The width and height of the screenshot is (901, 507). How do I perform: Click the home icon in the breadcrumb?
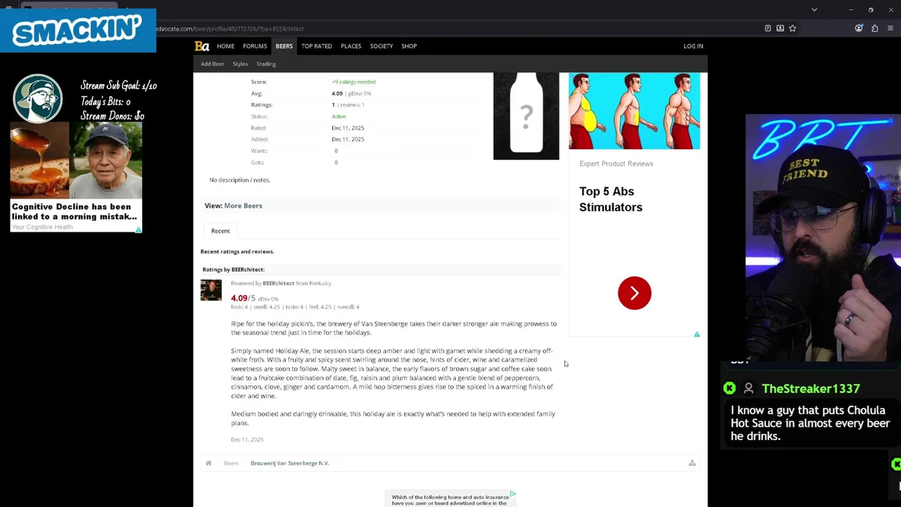click(x=208, y=463)
